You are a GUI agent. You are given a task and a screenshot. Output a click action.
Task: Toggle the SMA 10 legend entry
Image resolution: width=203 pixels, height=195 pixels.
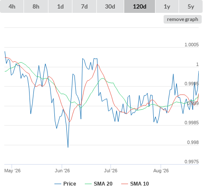[x=140, y=184]
